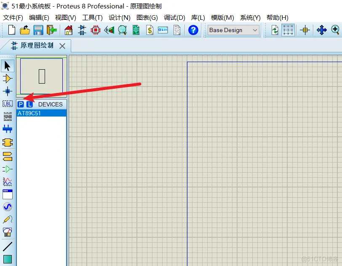Open the 视图(V) menu

[65, 17]
